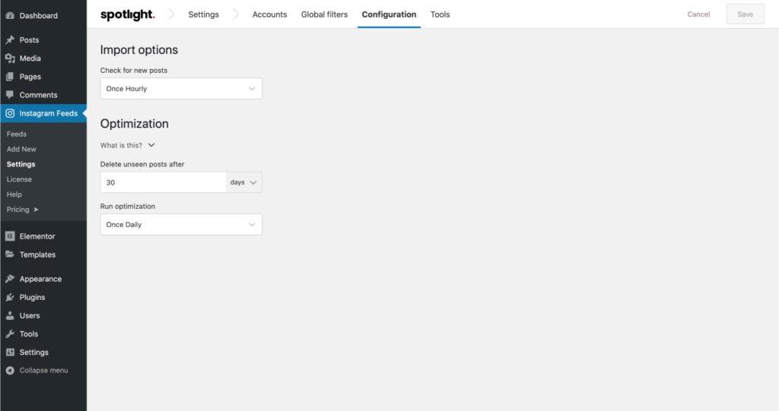Screen dimensions: 779x411
Task: Open the Users menu item
Action: point(43,316)
